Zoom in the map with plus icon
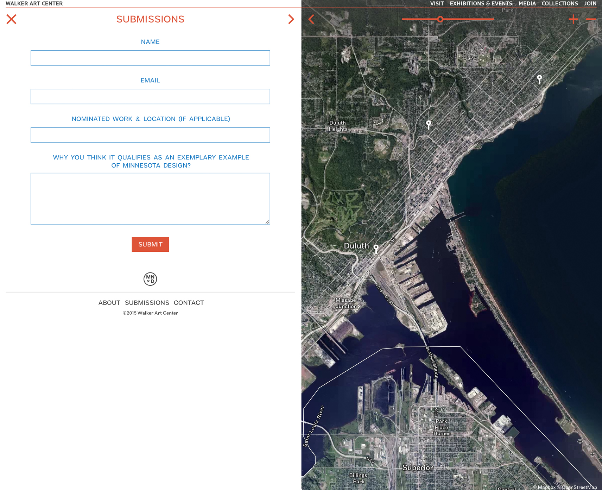 [x=573, y=19]
